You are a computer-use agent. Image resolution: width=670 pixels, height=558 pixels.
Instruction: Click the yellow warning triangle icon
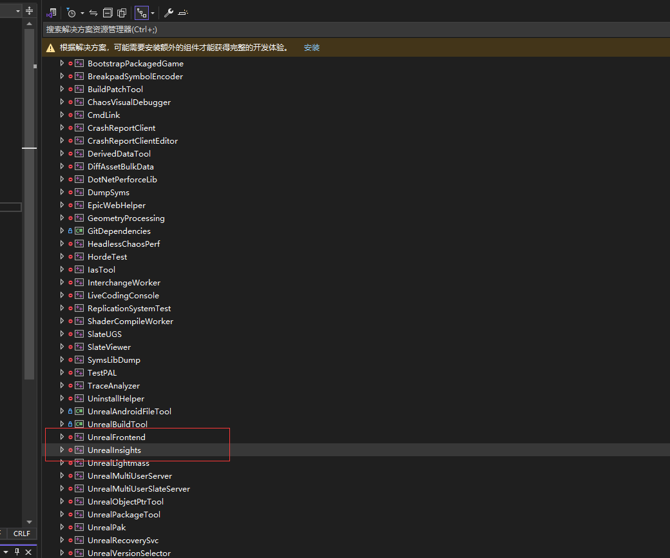(51, 48)
